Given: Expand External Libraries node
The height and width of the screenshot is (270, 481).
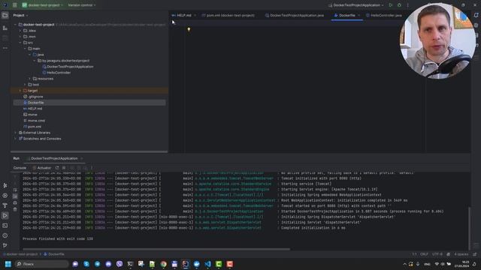Looking at the screenshot, I should [x=15, y=133].
